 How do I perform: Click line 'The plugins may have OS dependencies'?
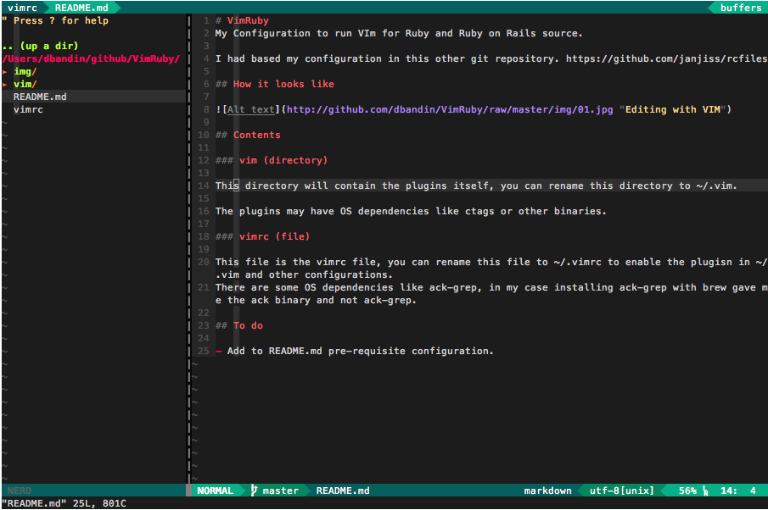[x=411, y=211]
